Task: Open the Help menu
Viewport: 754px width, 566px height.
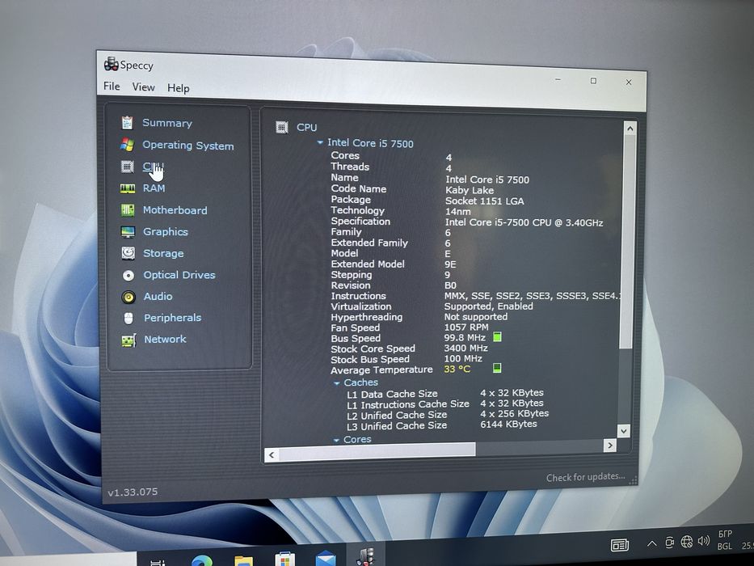Action: 179,88
